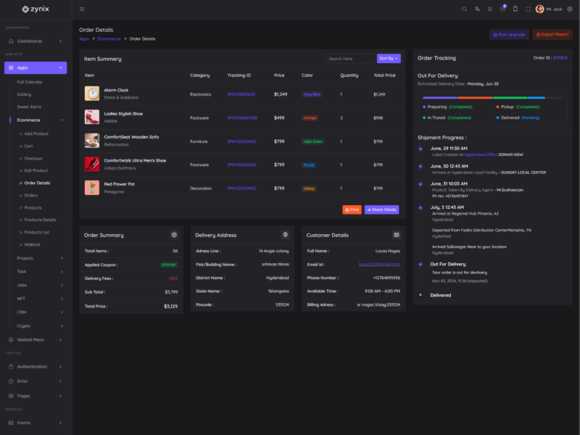
Task: Open the settings gear beside Mr. Jack
Action: 570,9
